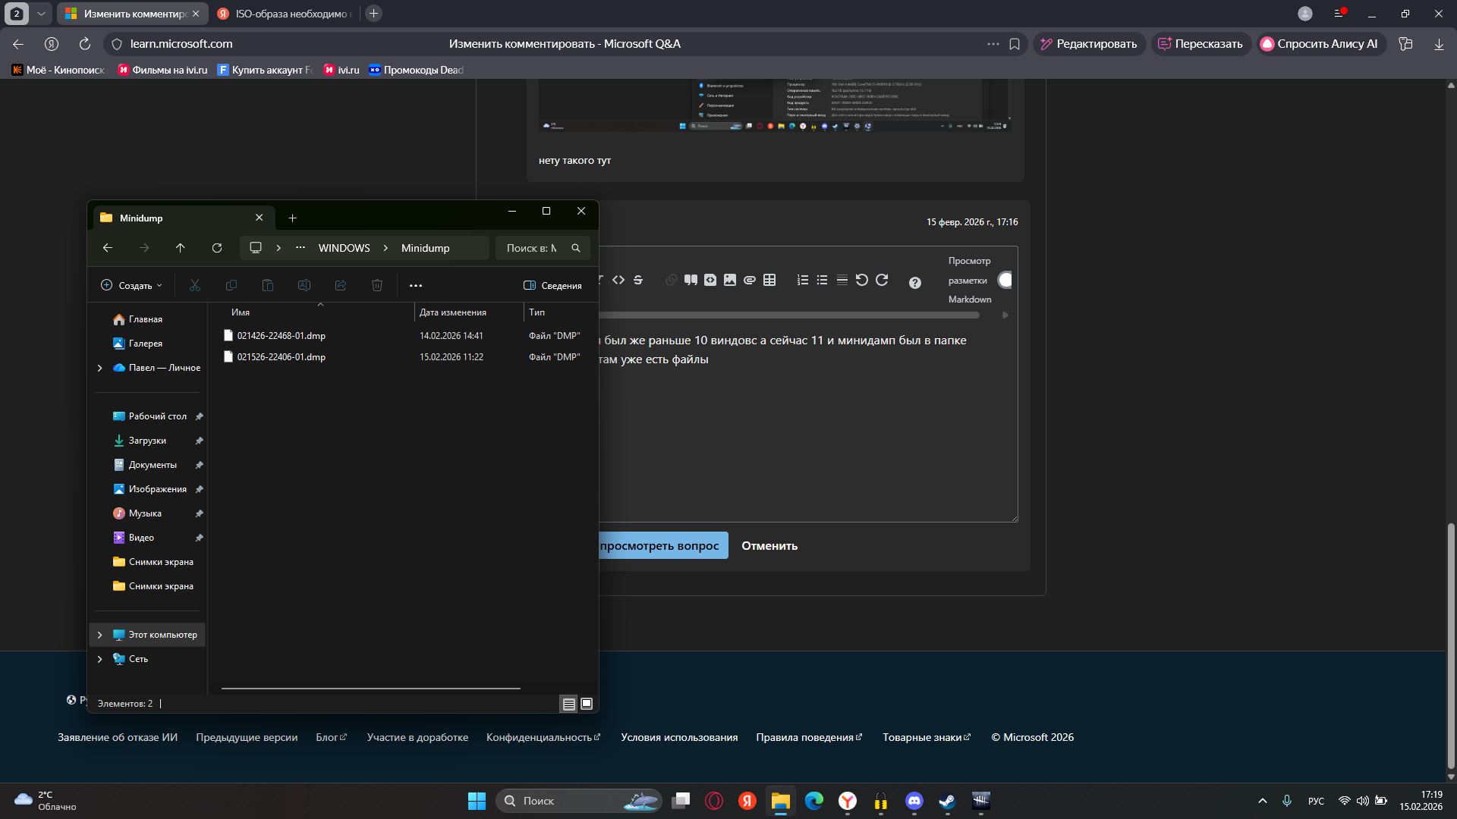1457x819 pixels.
Task: Open a new tab in File Explorer
Action: coord(292,218)
